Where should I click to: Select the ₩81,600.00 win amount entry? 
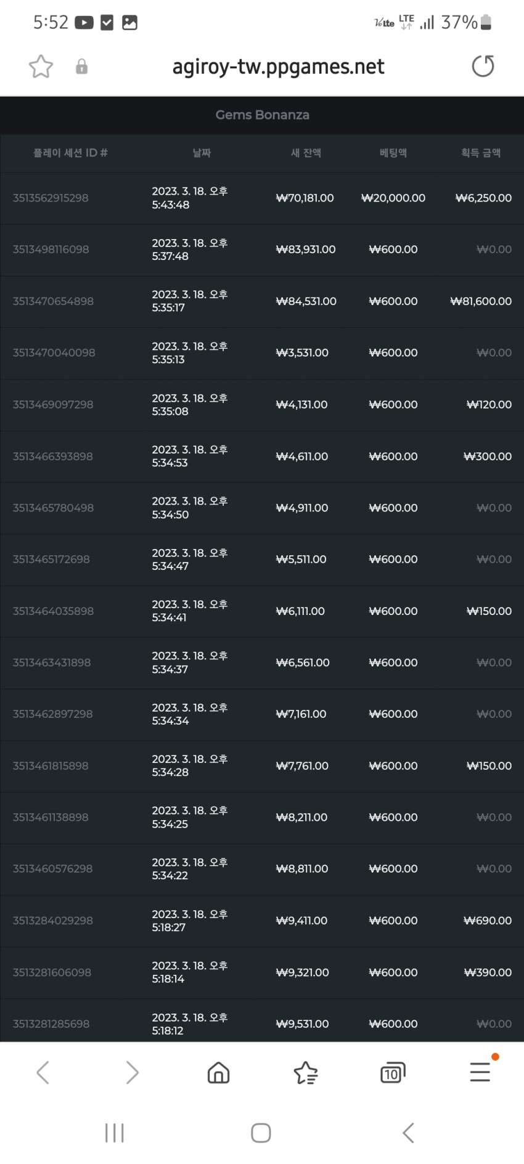(x=481, y=301)
